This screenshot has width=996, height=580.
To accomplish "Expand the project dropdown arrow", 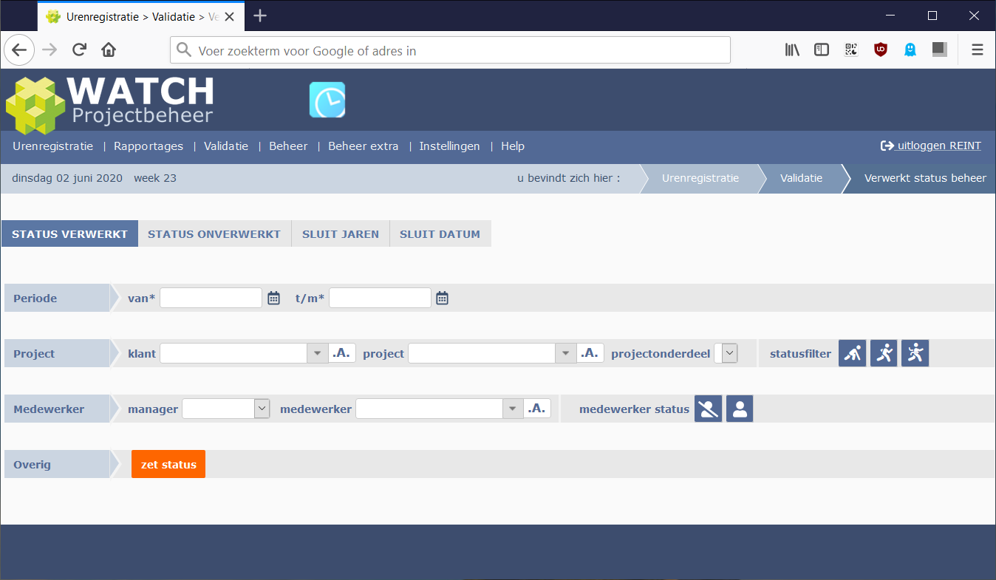I will pyautogui.click(x=566, y=353).
